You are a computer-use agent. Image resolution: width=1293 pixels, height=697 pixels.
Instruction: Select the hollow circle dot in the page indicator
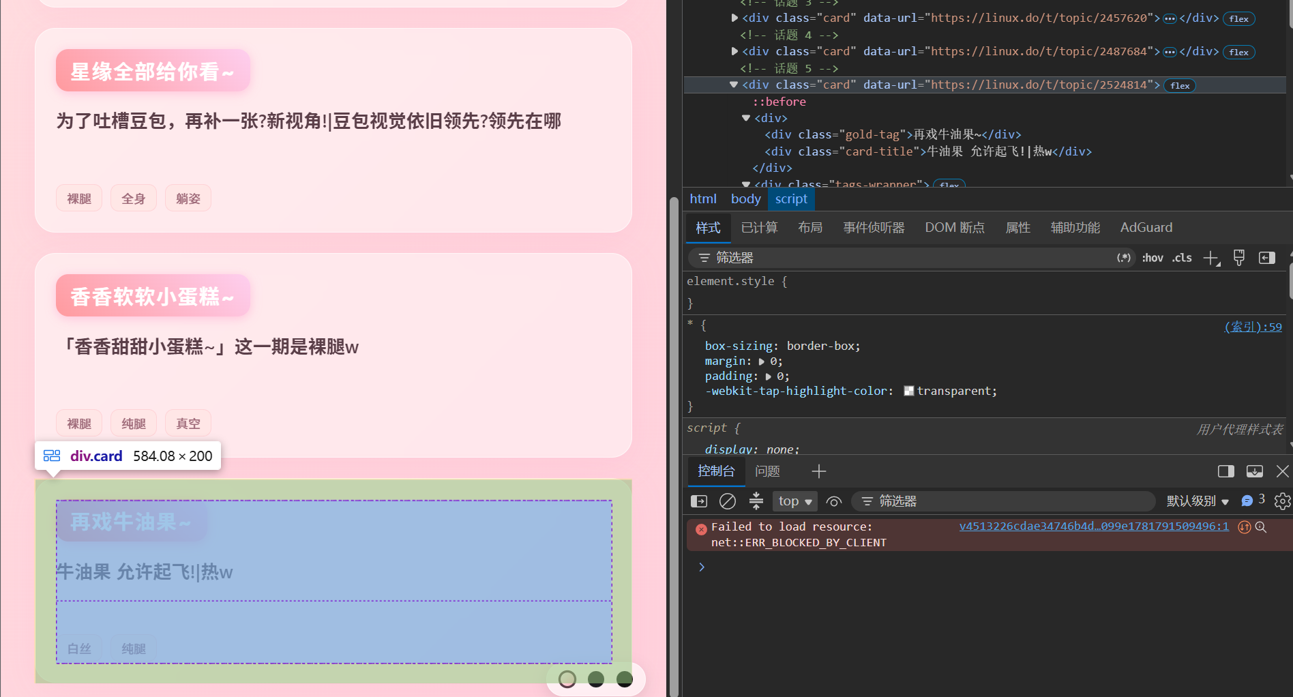(x=567, y=679)
